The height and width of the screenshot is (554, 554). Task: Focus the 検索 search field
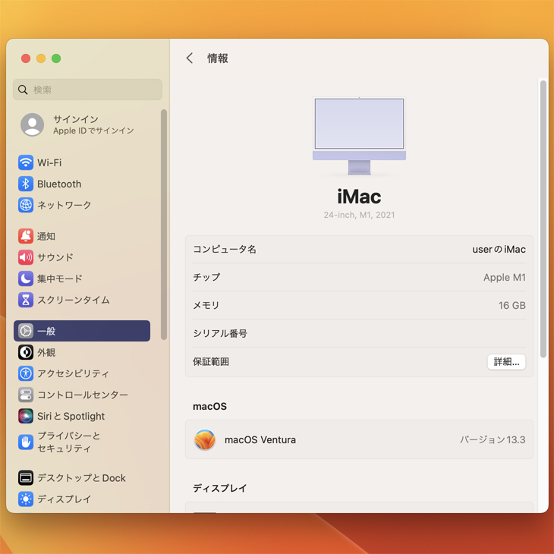click(x=87, y=90)
